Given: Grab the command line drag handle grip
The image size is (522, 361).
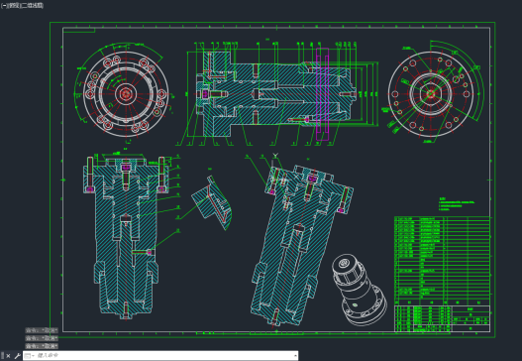Looking at the screenshot, I should pyautogui.click(x=3, y=356).
